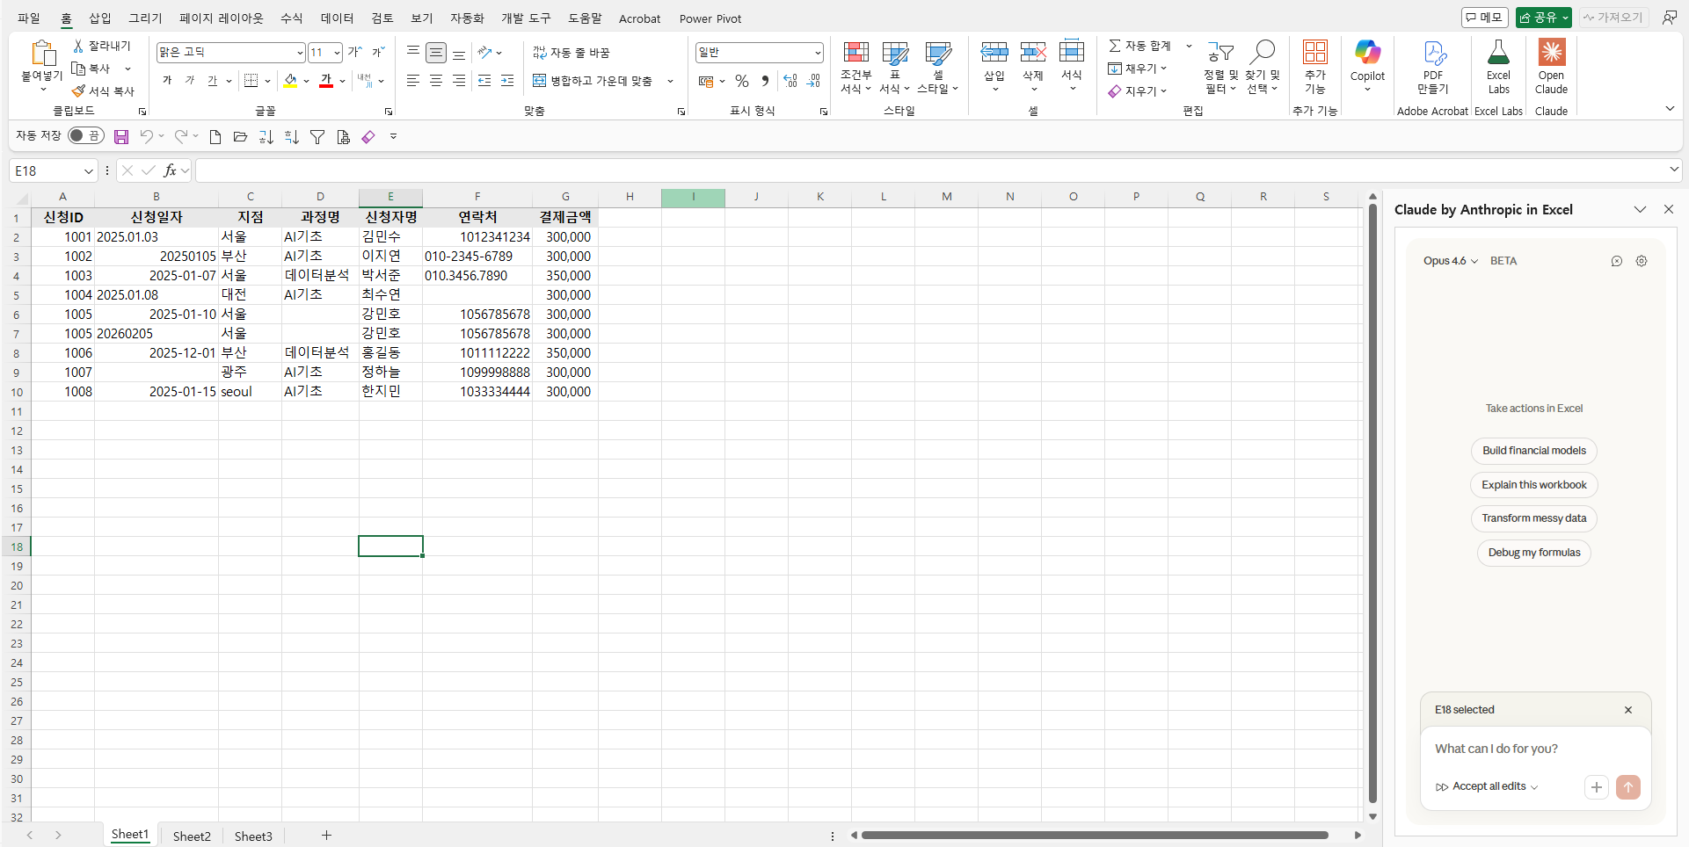Open Cell Styles (셀 스타일)

(938, 67)
